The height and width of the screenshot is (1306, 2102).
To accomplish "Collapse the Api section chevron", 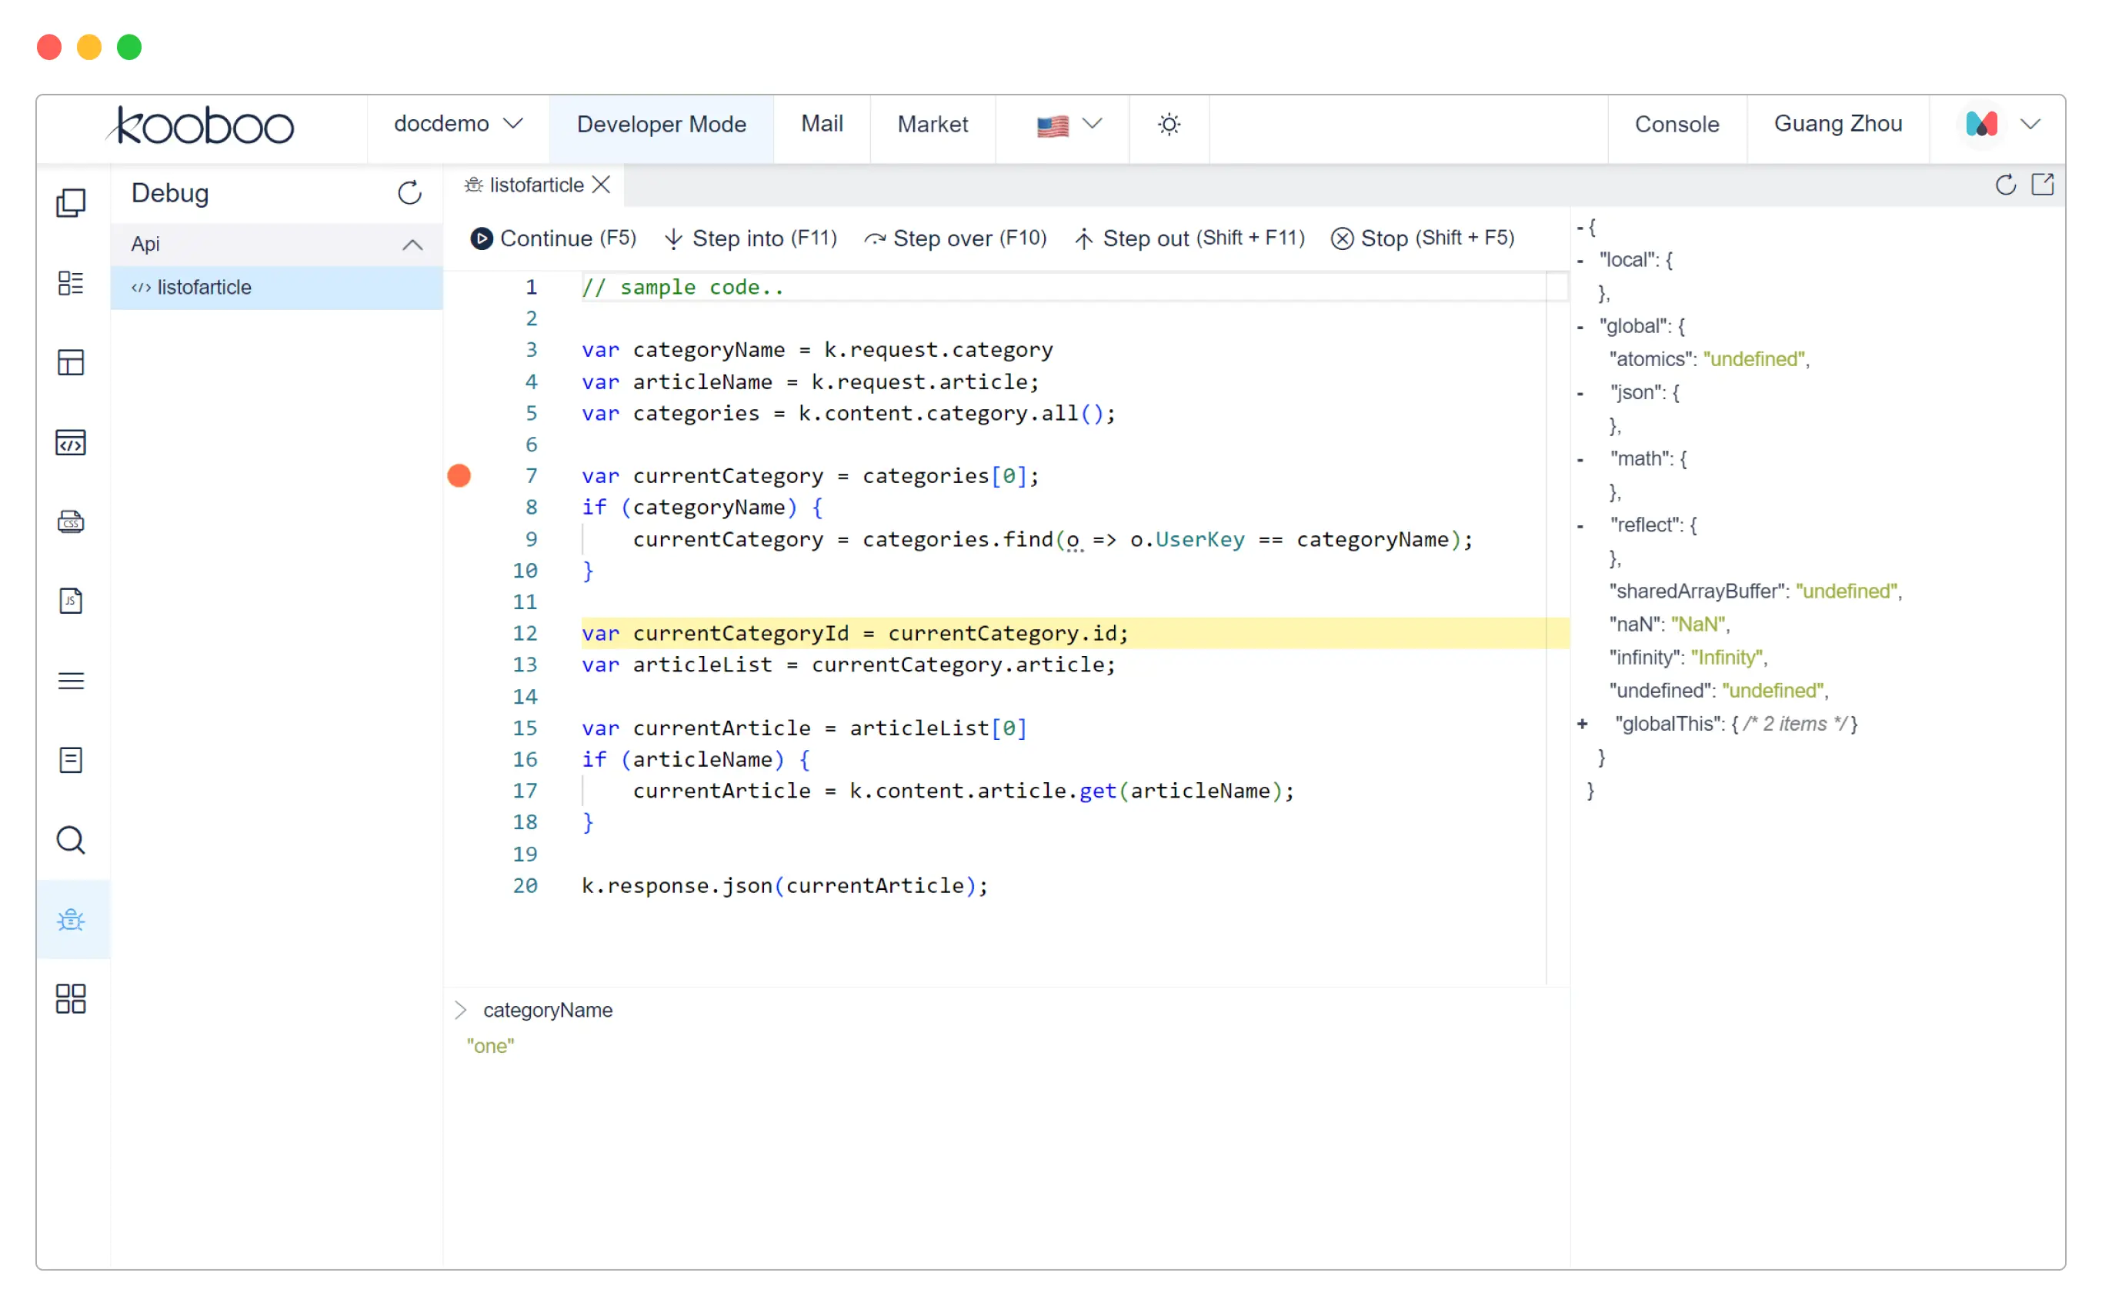I will (x=412, y=245).
